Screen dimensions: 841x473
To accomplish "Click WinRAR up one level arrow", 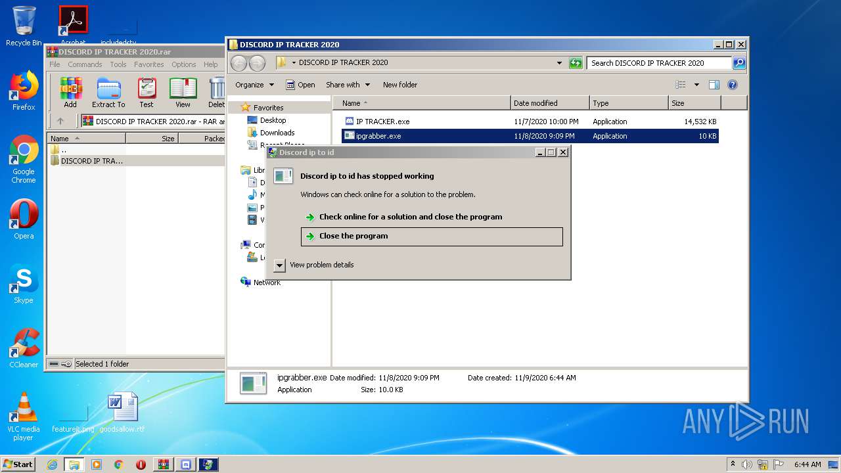I will pyautogui.click(x=60, y=121).
